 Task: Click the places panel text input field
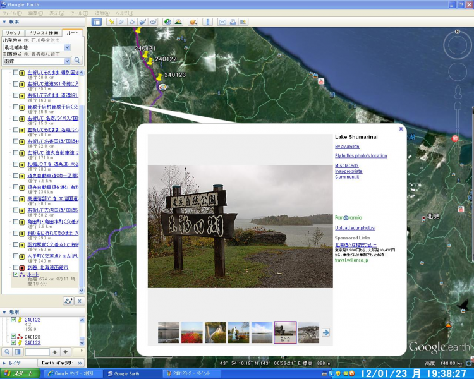click(37, 352)
